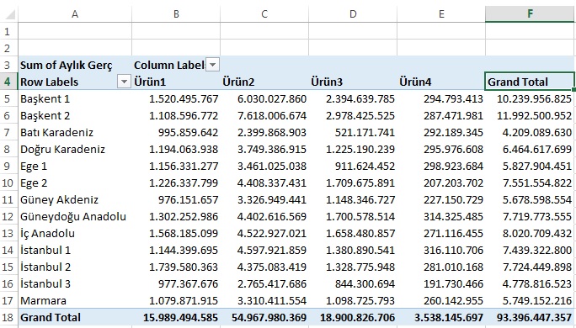The width and height of the screenshot is (576, 328).
Task: Select column A header
Action: click(x=75, y=14)
